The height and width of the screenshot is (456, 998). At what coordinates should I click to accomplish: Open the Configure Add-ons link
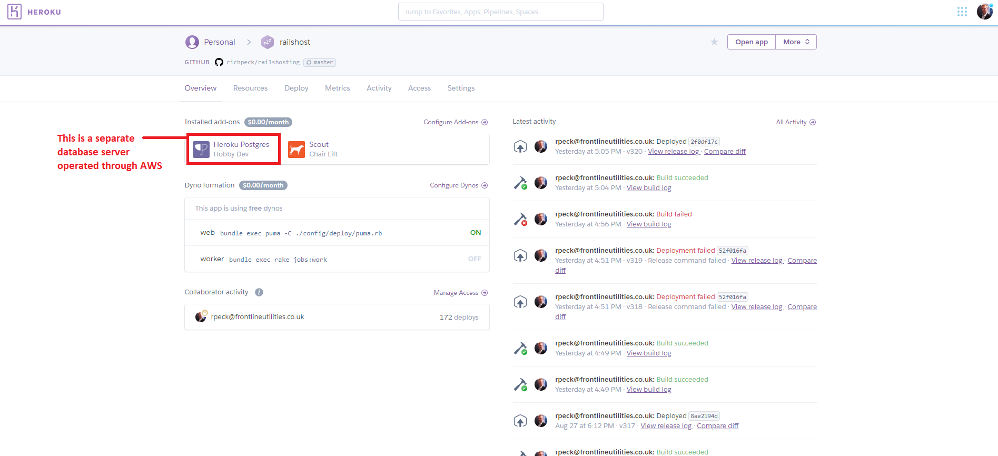click(x=456, y=122)
